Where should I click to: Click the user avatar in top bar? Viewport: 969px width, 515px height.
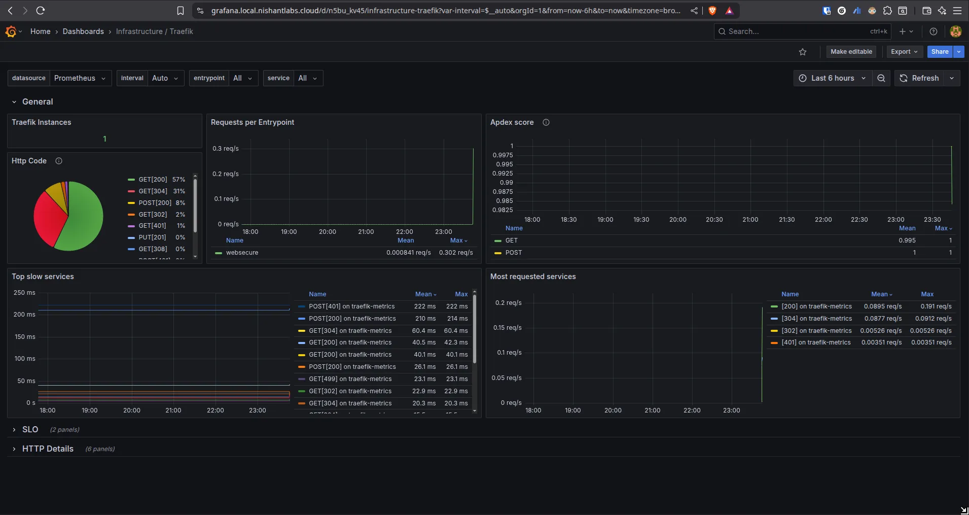[956, 31]
